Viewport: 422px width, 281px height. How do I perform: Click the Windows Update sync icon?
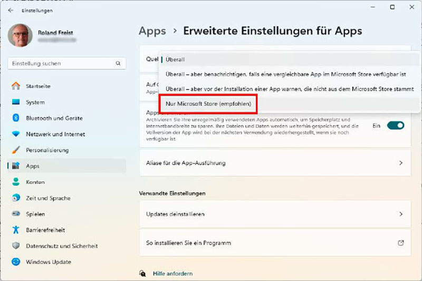pyautogui.click(x=16, y=262)
